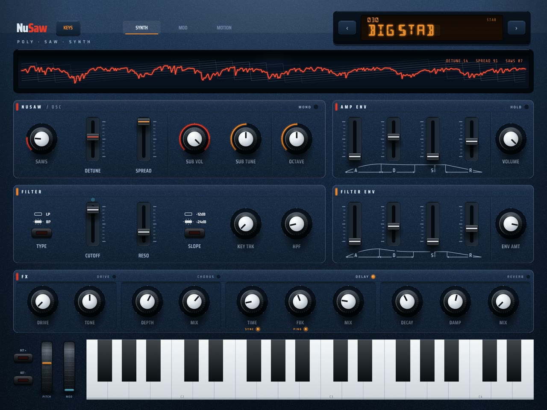Click the HPF knob

pos(297,224)
